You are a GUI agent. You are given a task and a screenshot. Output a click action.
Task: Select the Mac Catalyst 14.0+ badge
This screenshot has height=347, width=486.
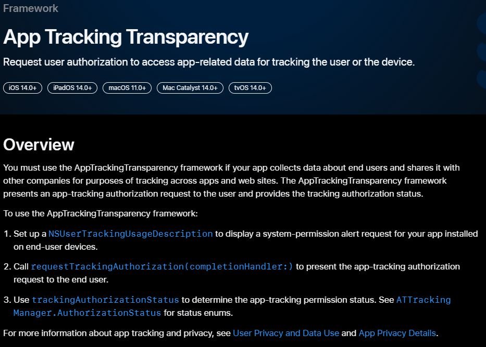tap(190, 88)
